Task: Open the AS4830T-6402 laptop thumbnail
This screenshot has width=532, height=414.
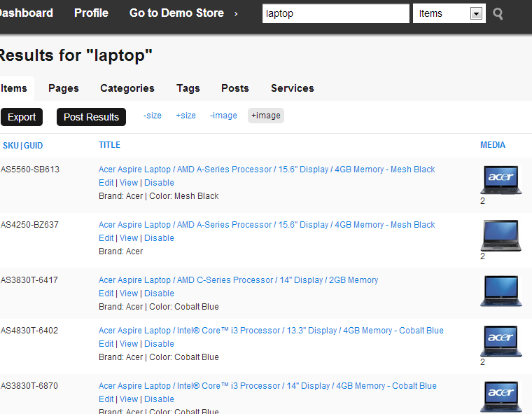Action: click(501, 341)
